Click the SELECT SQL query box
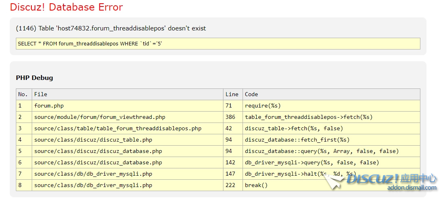Screen dimensions: 444x198 click(x=218, y=44)
